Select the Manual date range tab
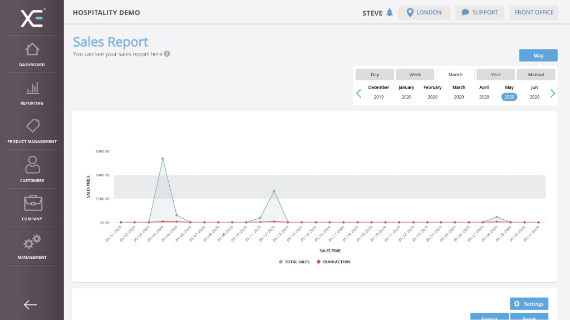 (535, 75)
